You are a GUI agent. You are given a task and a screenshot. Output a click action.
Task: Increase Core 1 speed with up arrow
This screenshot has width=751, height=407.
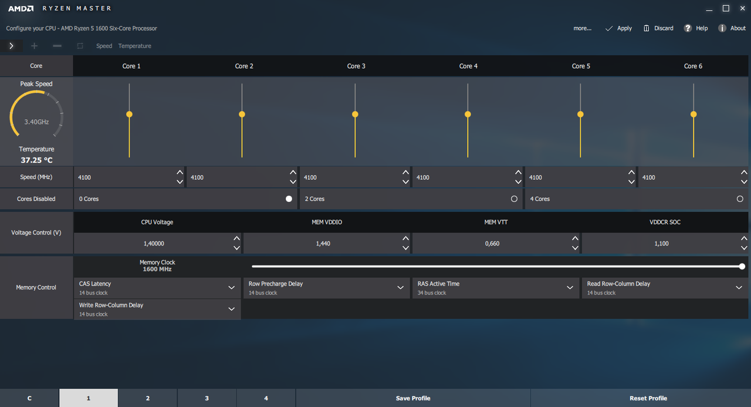(180, 173)
